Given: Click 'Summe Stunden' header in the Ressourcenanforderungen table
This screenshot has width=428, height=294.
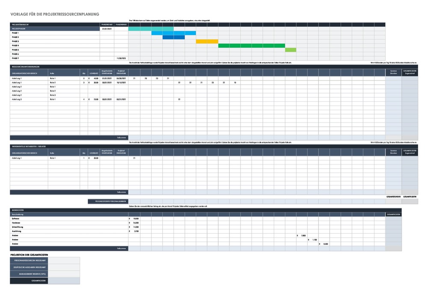Looking at the screenshot, I should (393, 73).
